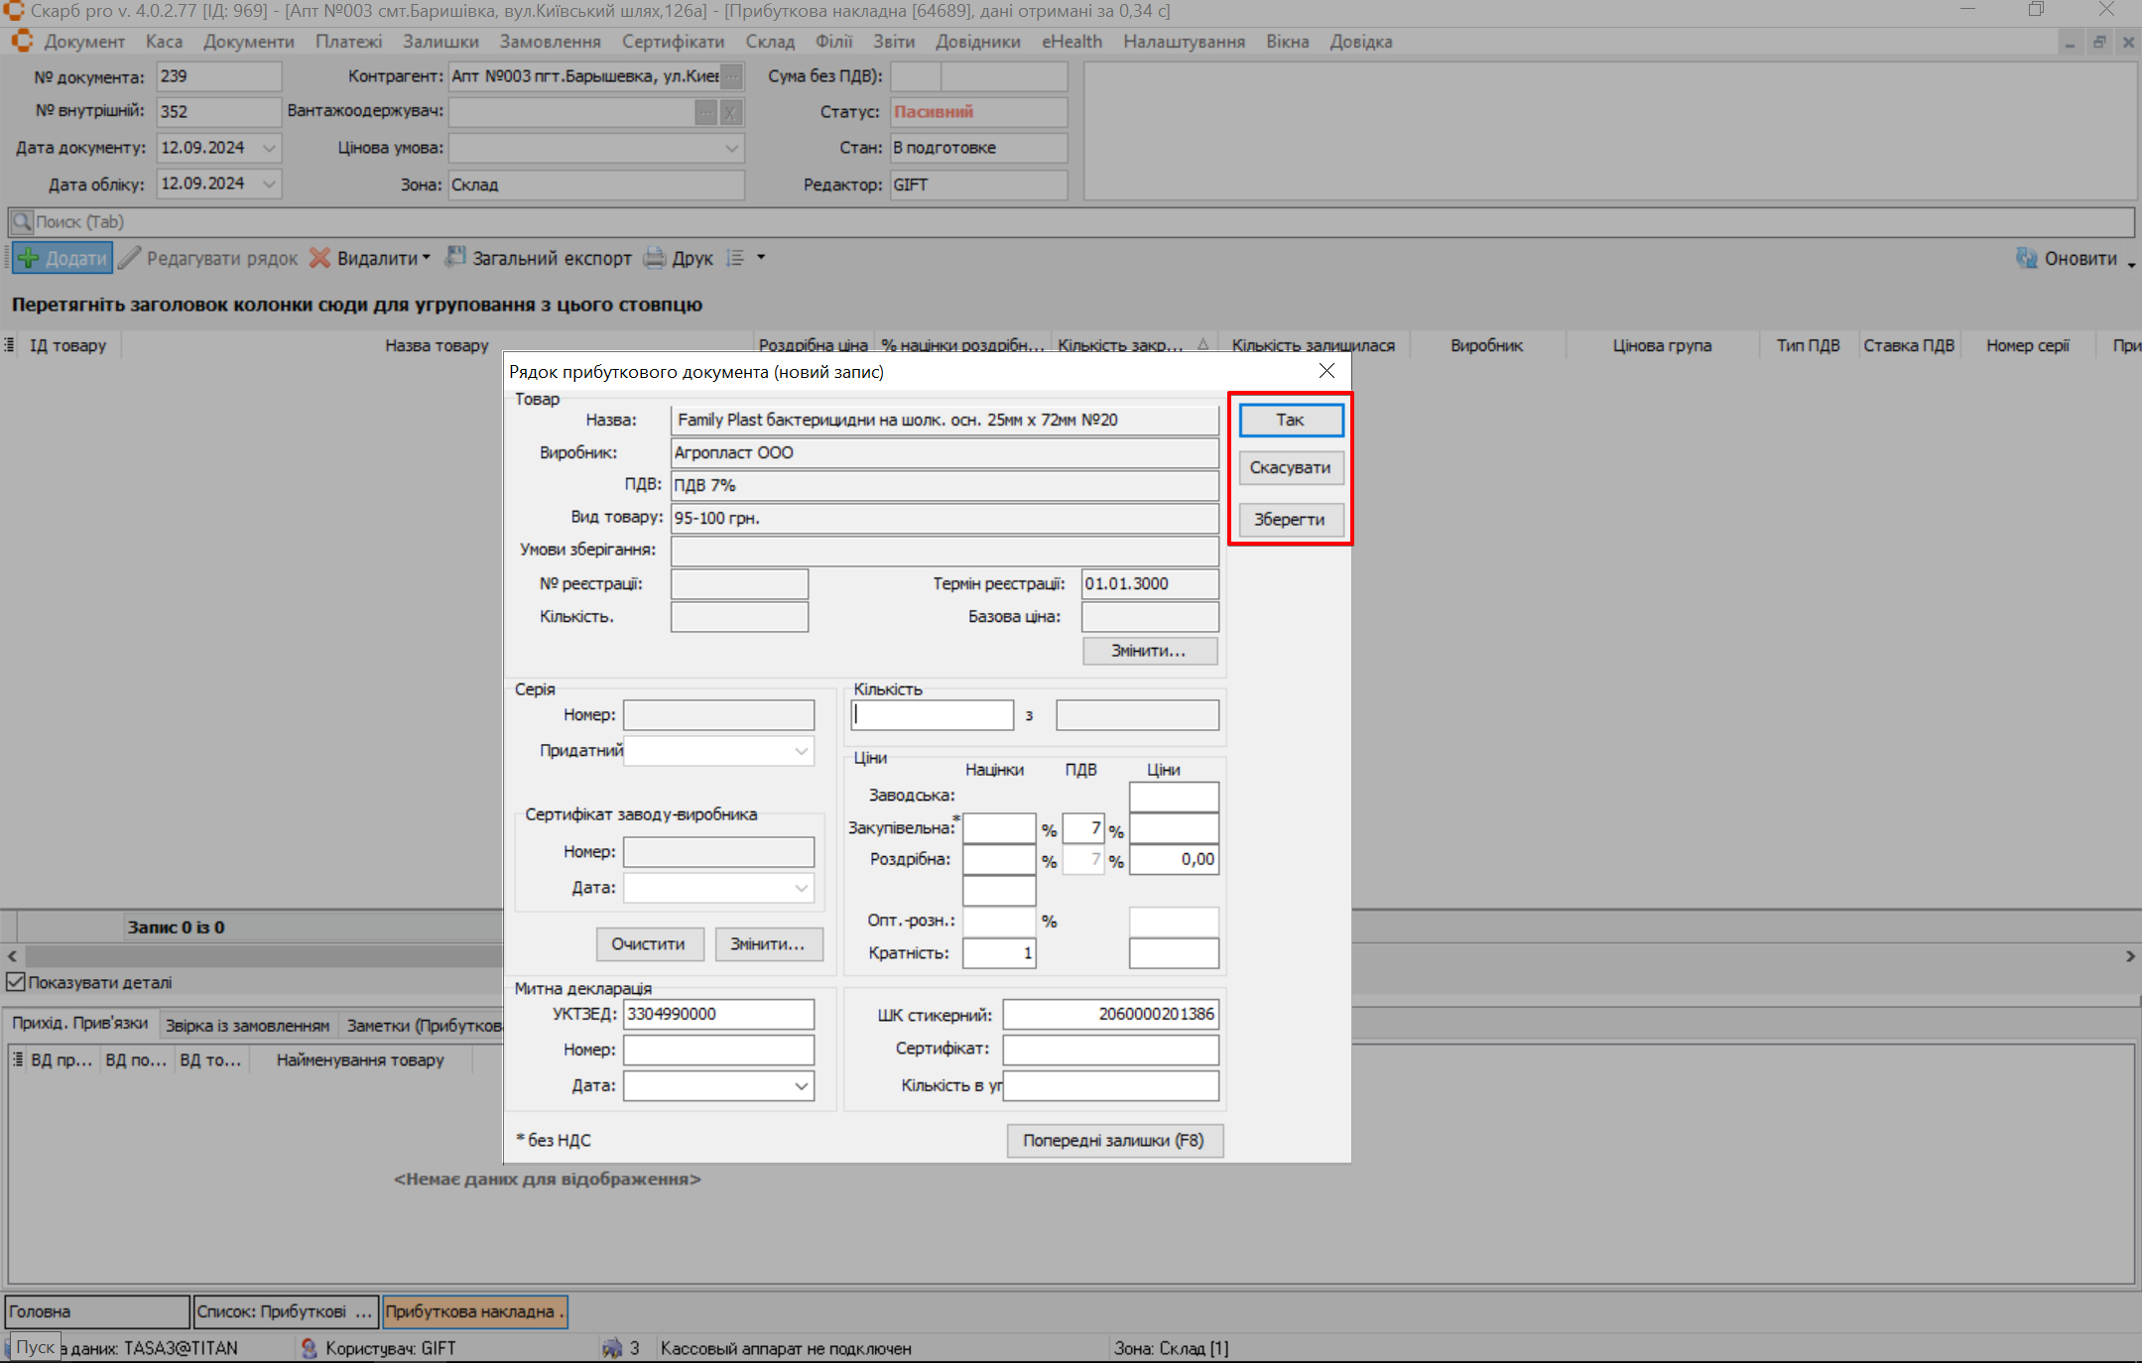Click the horizontal scrollbar right arrow
This screenshot has height=1363, width=2142.
point(2130,956)
